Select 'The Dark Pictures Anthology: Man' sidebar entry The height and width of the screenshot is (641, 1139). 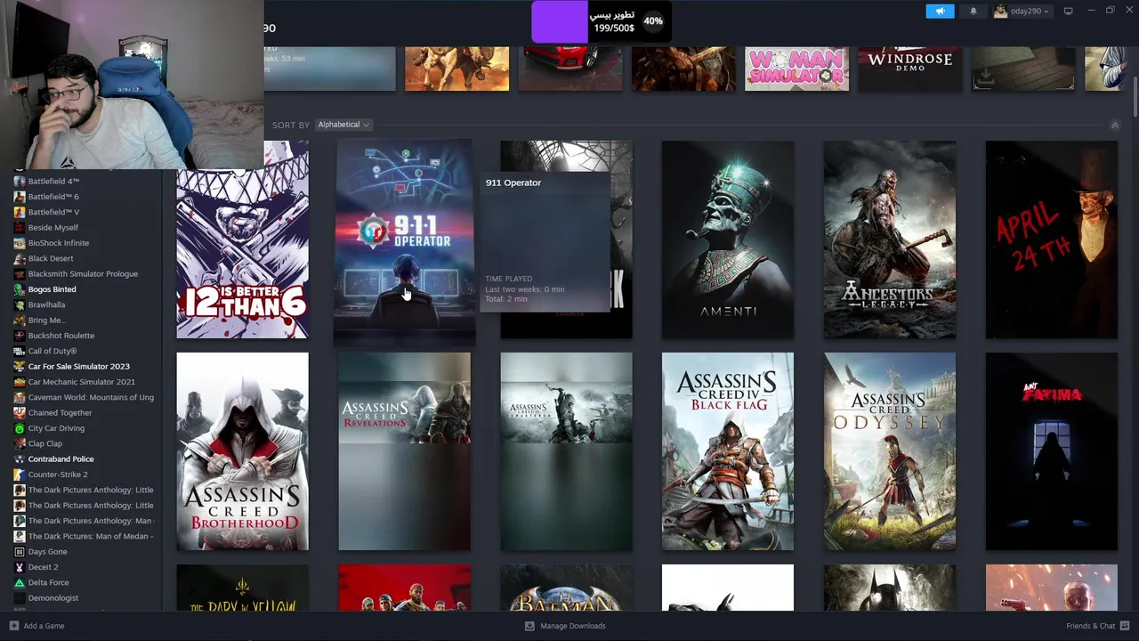[84, 521]
